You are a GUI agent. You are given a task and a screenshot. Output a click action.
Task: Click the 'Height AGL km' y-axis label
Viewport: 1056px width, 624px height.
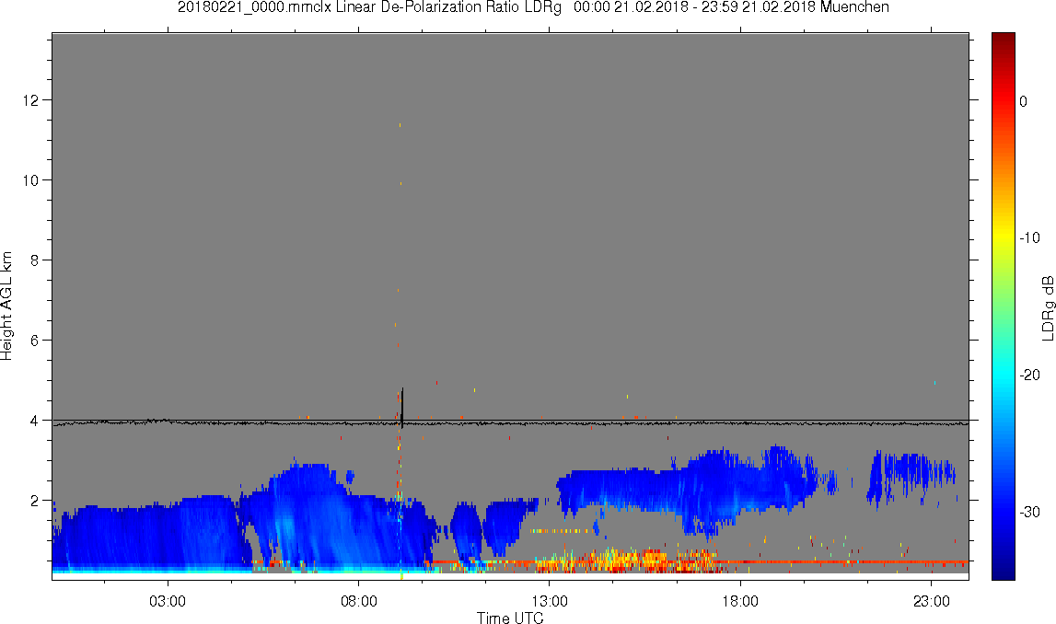click(6, 306)
